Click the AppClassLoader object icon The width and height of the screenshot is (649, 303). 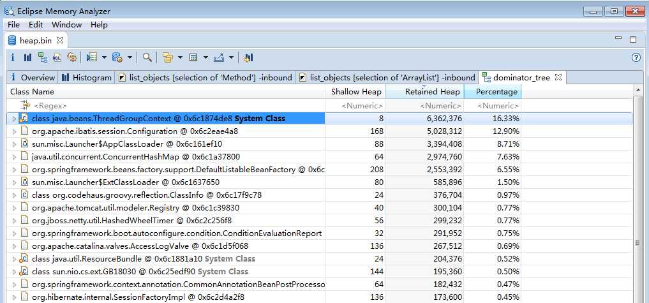click(24, 144)
